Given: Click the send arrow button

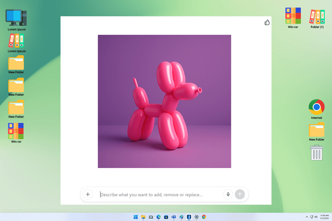Looking at the screenshot, I should click(x=240, y=194).
